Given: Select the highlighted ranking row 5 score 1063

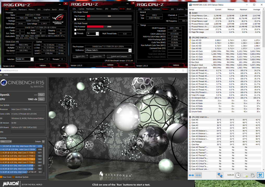Looking at the screenshot, I should tap(21, 159).
